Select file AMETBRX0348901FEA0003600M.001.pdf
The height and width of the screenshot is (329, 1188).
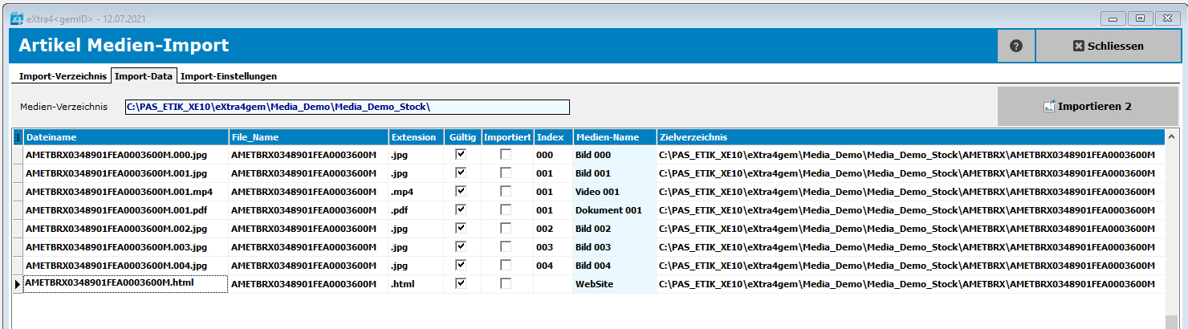tap(126, 209)
